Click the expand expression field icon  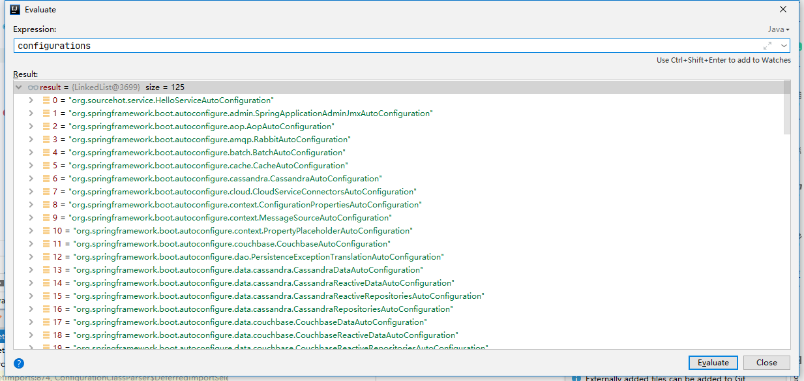pos(767,46)
